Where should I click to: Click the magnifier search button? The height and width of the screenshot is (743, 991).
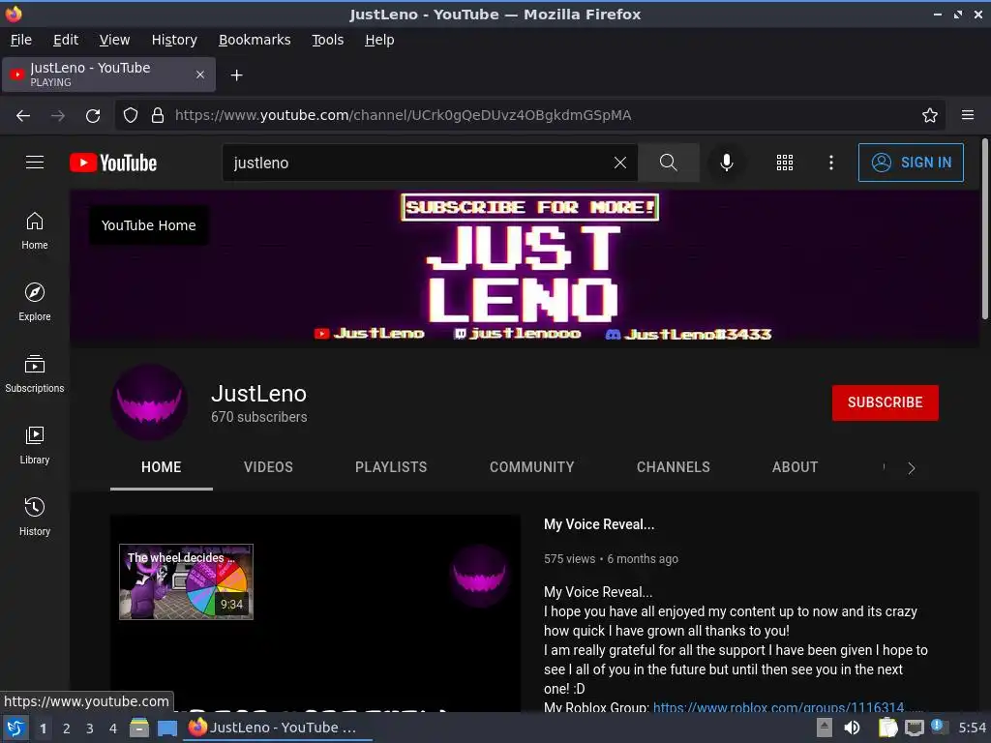tap(669, 163)
